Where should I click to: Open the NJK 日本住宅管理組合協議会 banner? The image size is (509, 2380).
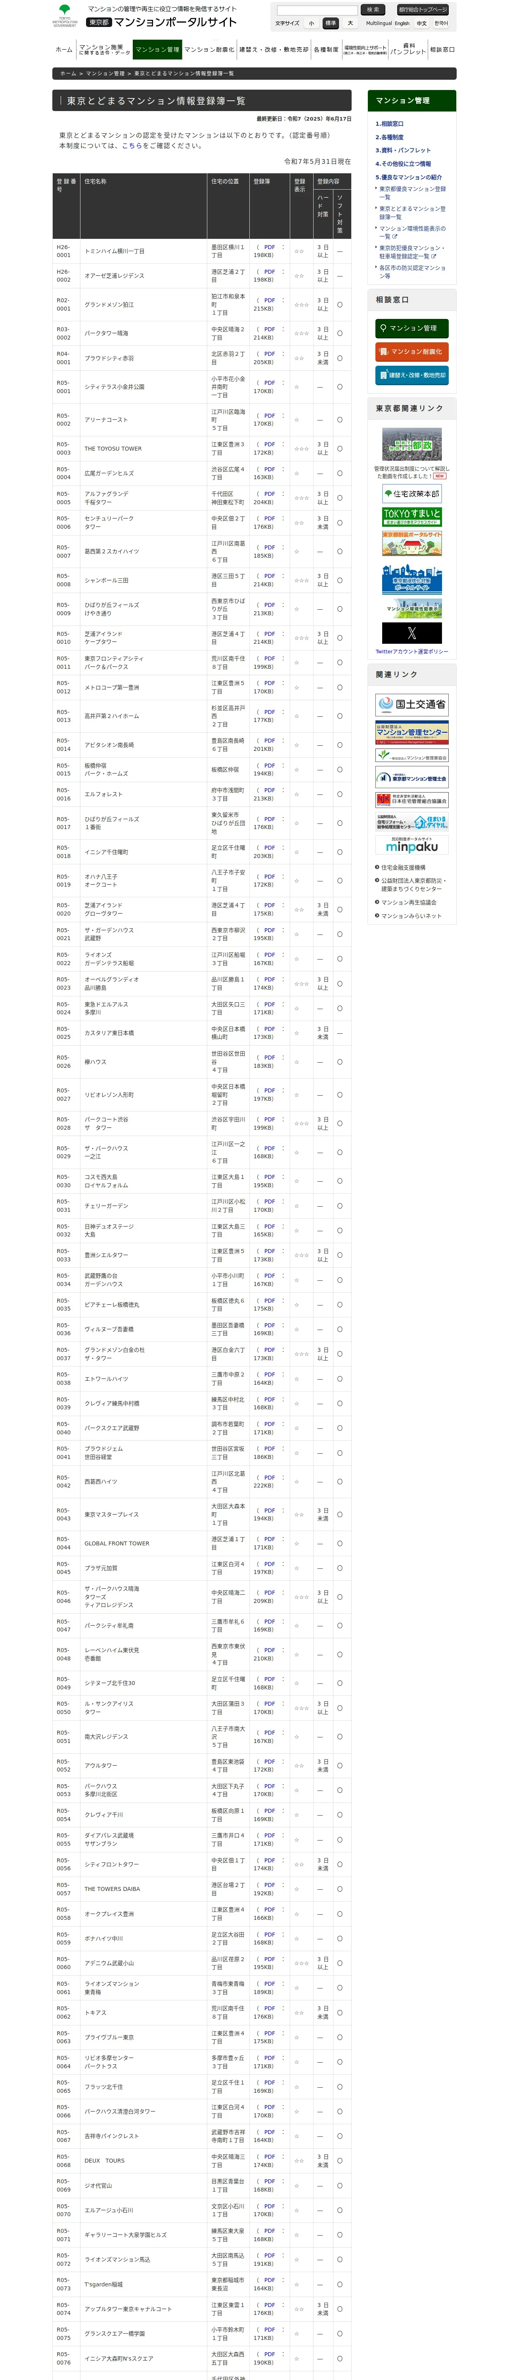pos(411,800)
